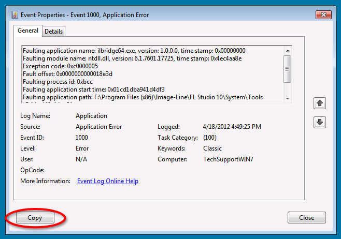The width and height of the screenshot is (341, 239).
Task: Click the Logged value '4/18/2012 4:49:25 PM'
Action: pyautogui.click(x=232, y=127)
